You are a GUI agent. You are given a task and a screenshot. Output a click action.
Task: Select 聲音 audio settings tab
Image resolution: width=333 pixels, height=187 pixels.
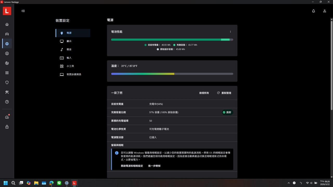69,50
